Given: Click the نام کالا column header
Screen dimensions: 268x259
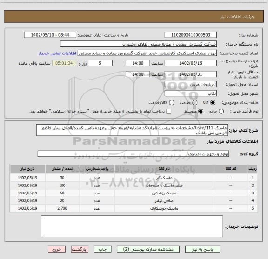Looking at the screenshot, I should pyautogui.click(x=164, y=169).
